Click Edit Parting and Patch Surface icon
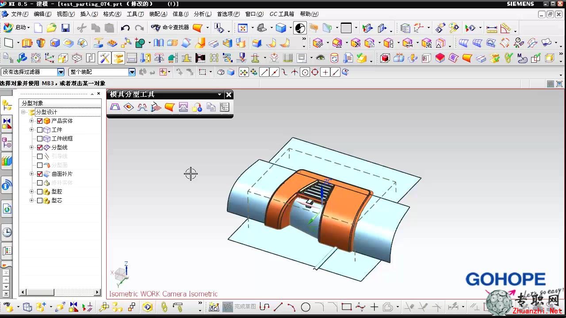 (170, 107)
